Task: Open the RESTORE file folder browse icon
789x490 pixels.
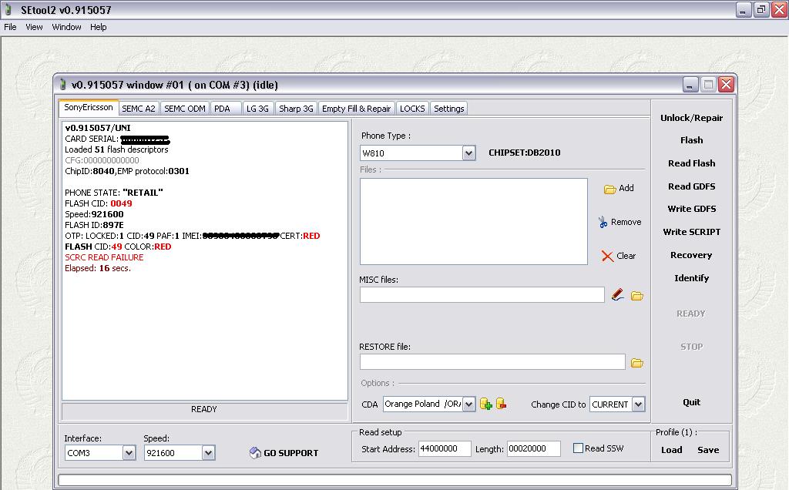Action: [x=637, y=363]
